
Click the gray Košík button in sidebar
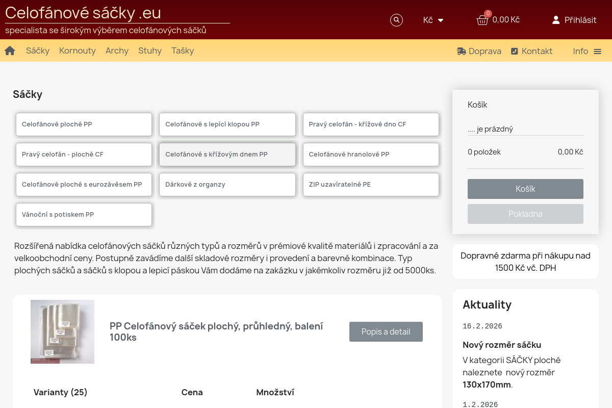click(525, 189)
